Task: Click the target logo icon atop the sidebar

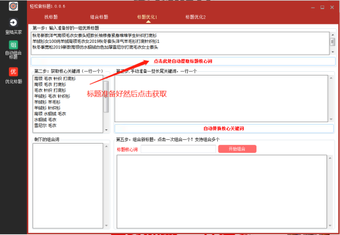Action: click(x=14, y=6)
